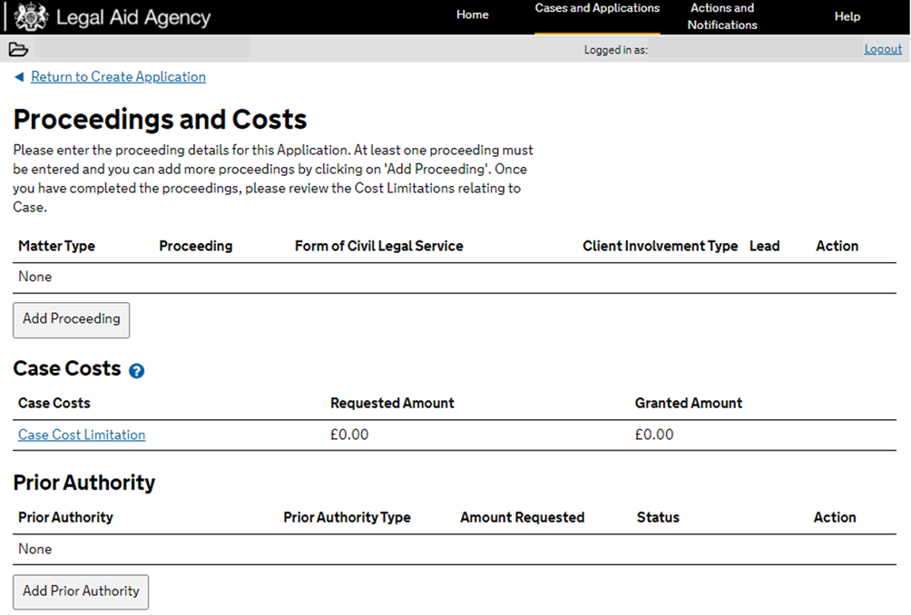Open the Help menu item
This screenshot has height=615, width=911.
coord(847,16)
